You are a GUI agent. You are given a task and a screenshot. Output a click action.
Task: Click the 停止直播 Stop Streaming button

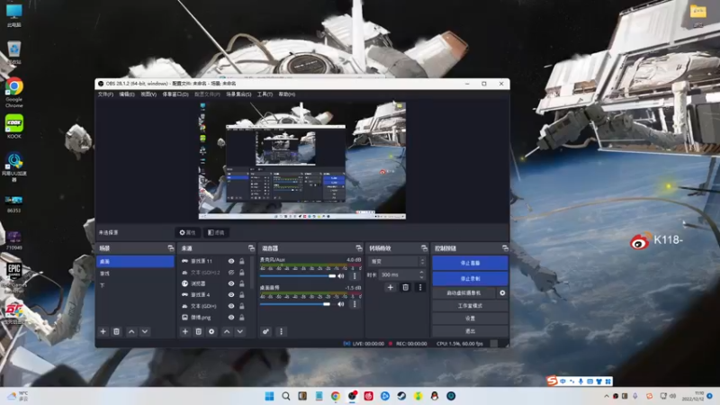click(x=470, y=263)
